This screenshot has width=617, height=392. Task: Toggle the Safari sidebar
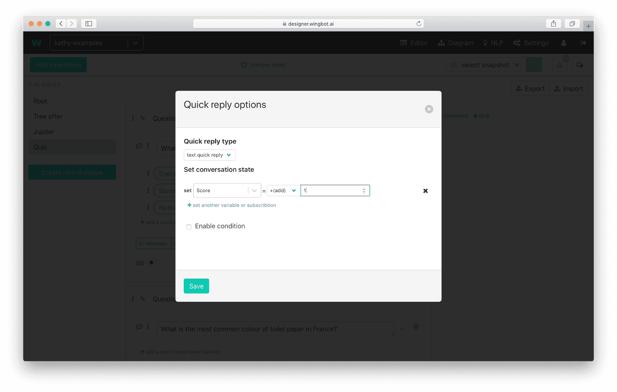tap(89, 24)
